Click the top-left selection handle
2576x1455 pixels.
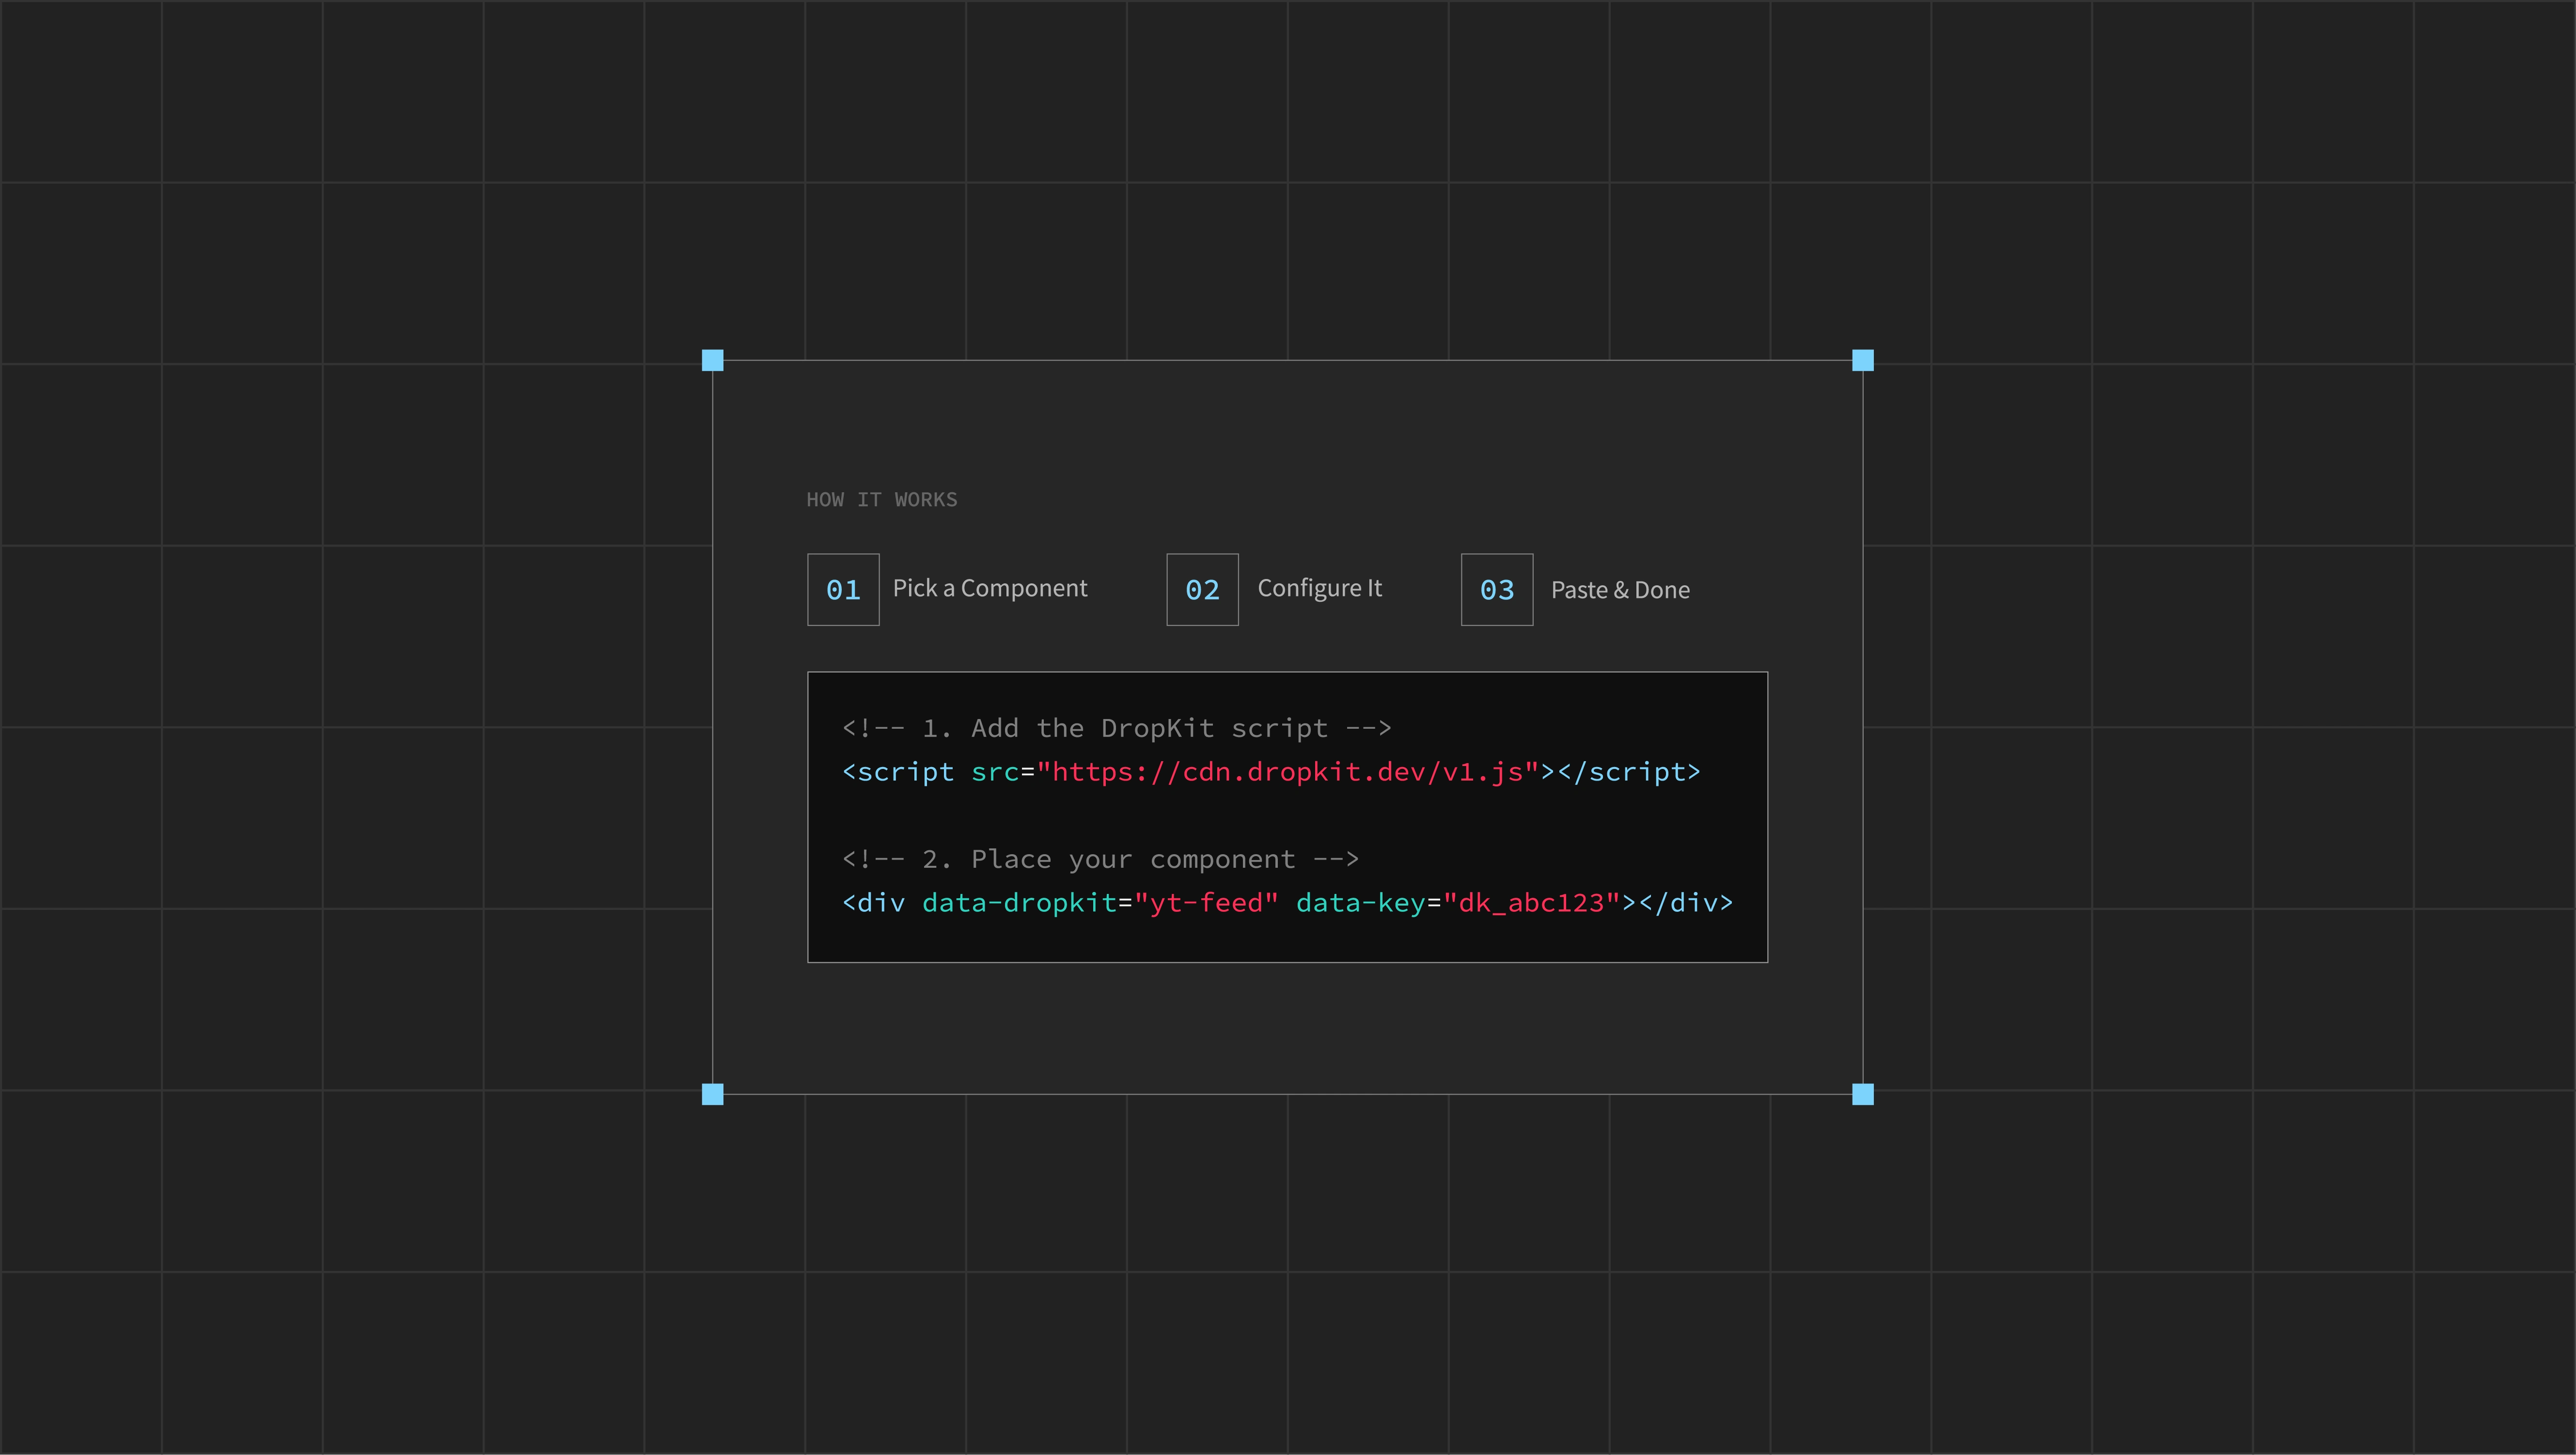click(x=712, y=360)
